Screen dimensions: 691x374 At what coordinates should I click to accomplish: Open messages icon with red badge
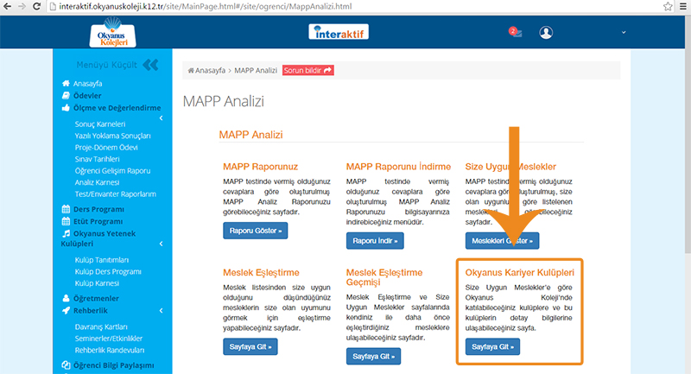515,32
